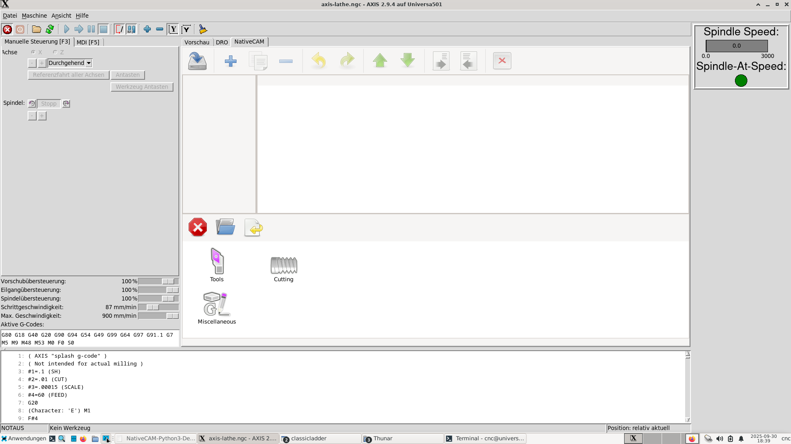Click Referenzfahrt aller Achsen button
Image resolution: width=791 pixels, height=444 pixels.
coord(68,75)
